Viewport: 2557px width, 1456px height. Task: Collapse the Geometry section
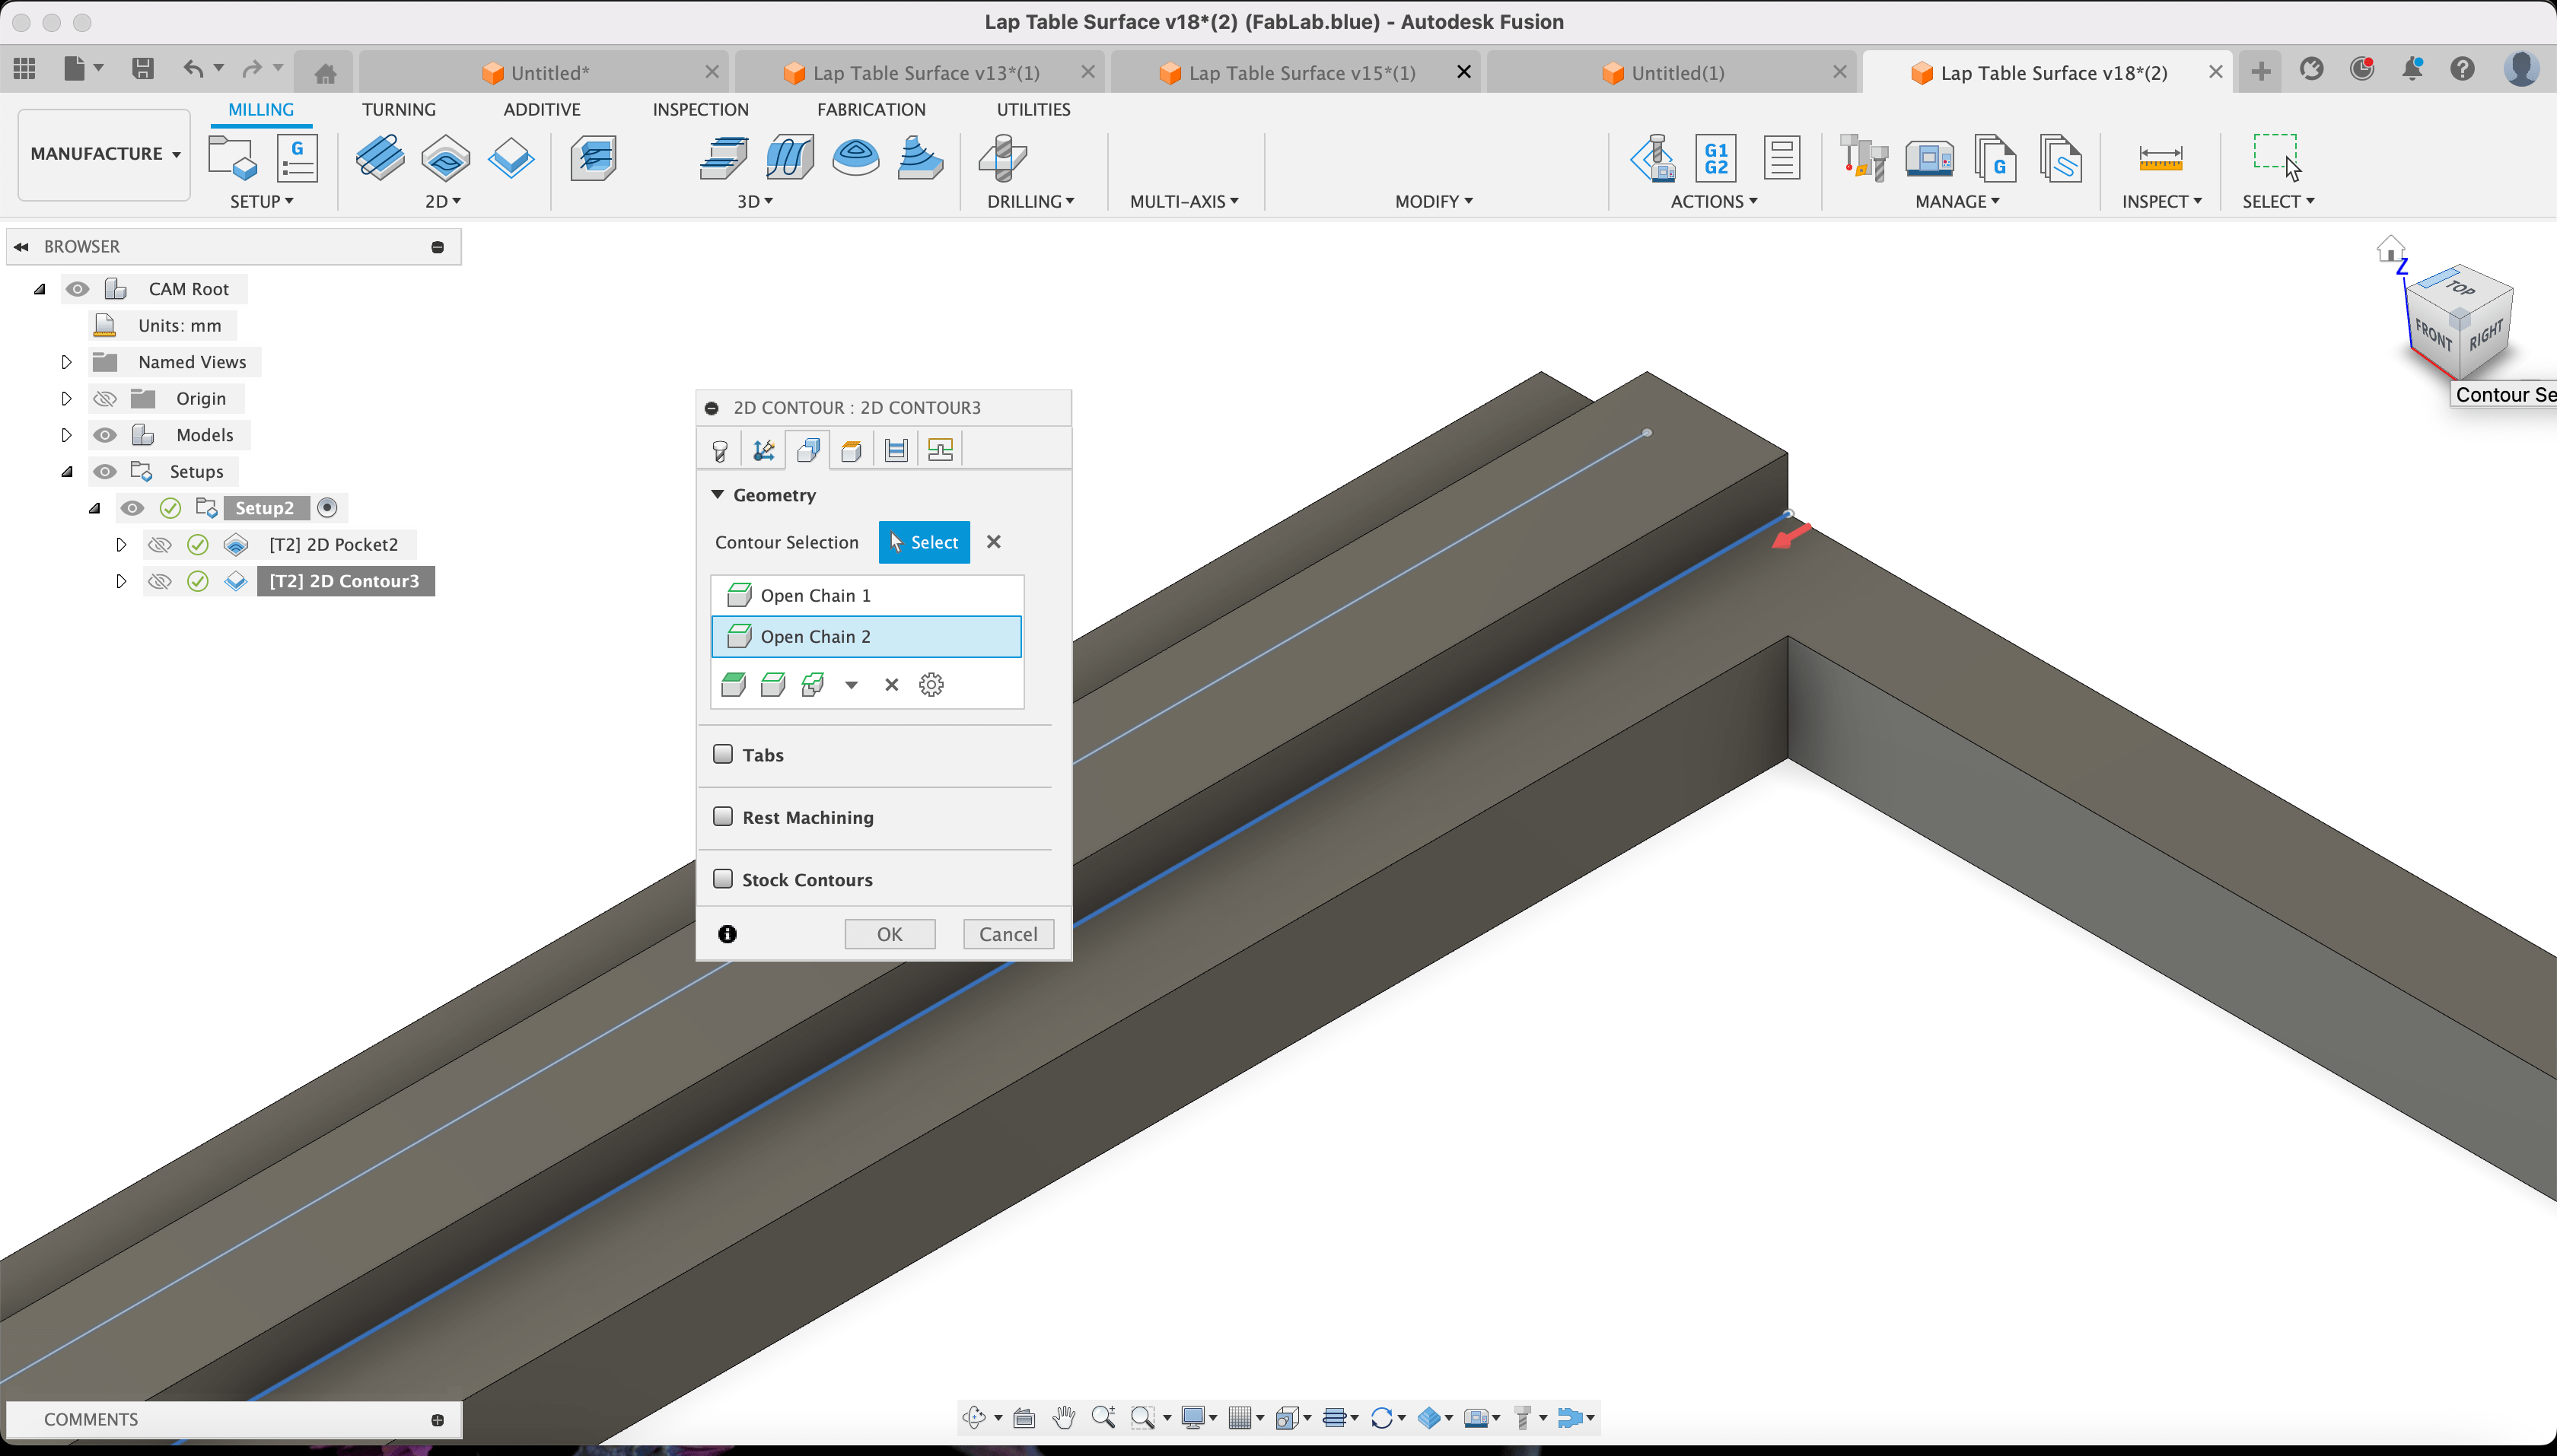pos(718,494)
